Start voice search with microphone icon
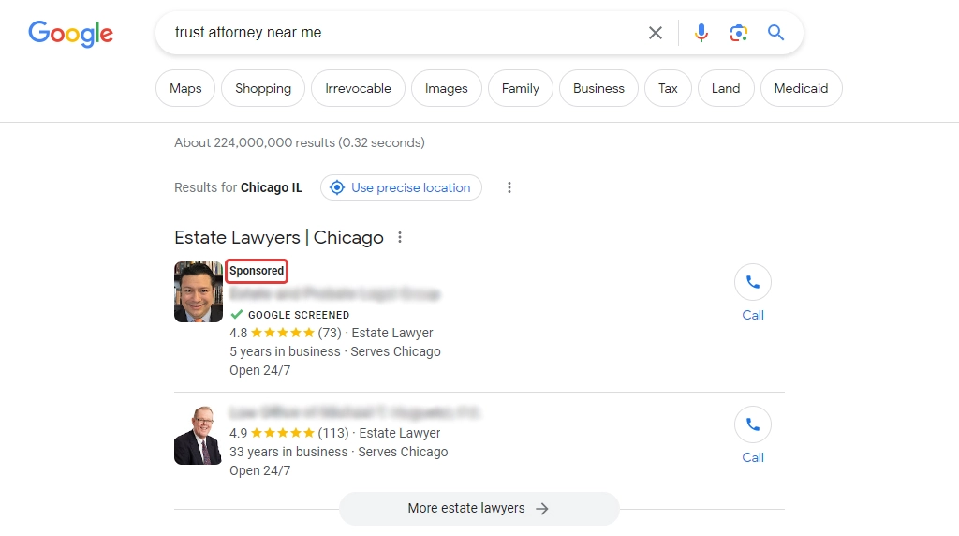The image size is (959, 536). click(x=701, y=33)
